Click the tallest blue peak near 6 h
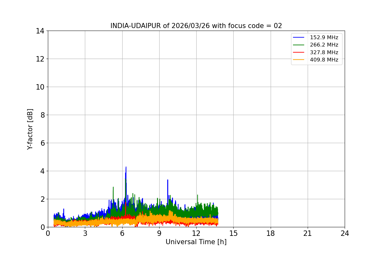 (x=126, y=168)
